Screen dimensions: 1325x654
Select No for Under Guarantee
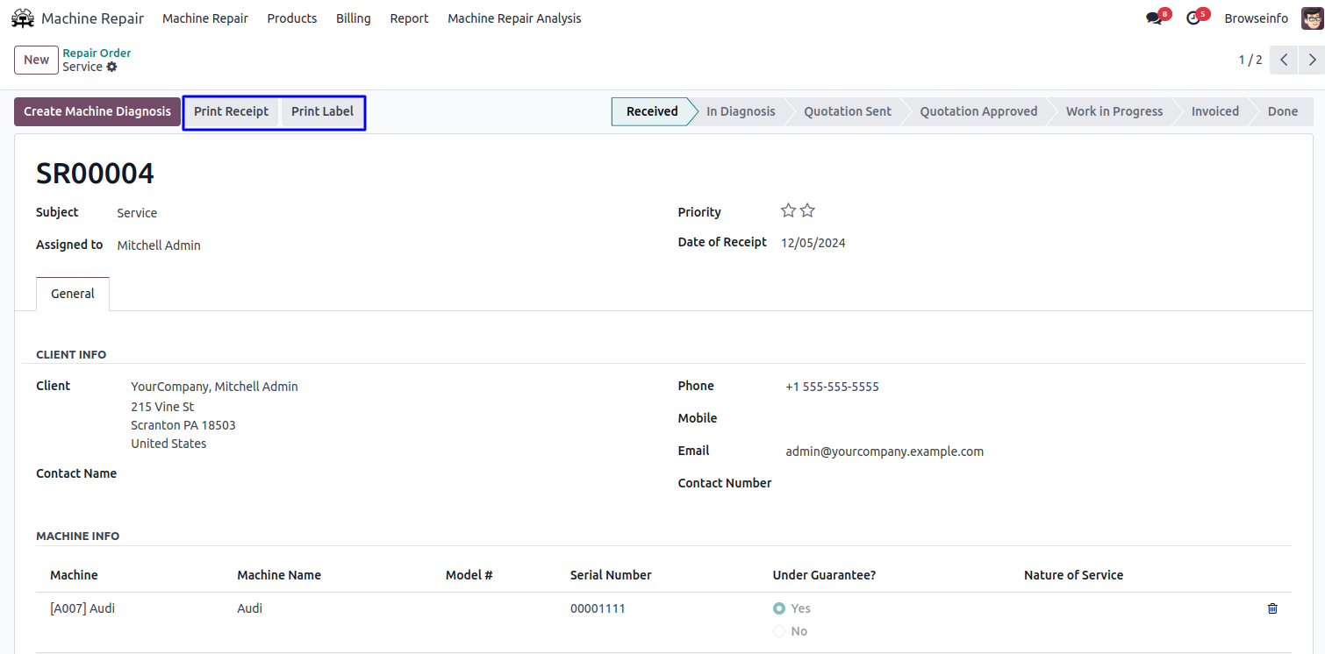coord(779,631)
